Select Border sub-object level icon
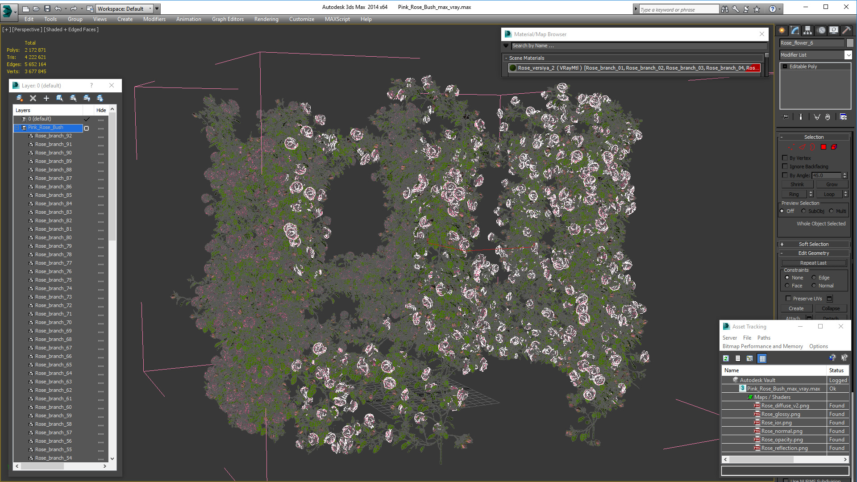857x482 pixels. coord(812,147)
